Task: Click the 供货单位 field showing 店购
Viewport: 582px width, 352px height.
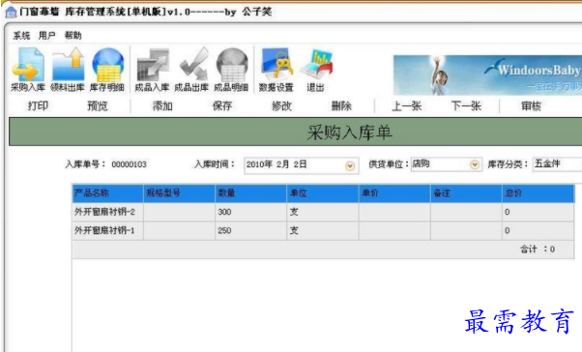Action: pos(446,164)
